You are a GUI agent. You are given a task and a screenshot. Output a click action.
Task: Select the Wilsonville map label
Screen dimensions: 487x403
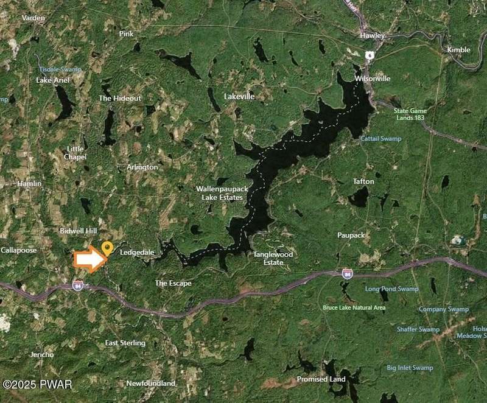373,79
